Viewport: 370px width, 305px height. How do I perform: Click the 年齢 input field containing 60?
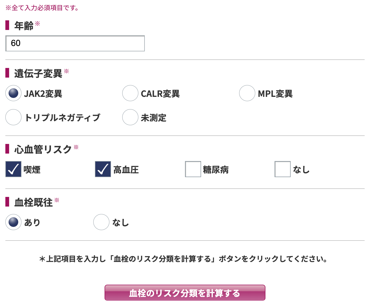coord(75,43)
